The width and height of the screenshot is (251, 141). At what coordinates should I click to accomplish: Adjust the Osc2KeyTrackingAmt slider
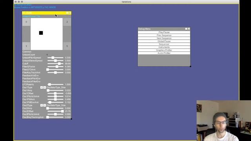pos(55,117)
